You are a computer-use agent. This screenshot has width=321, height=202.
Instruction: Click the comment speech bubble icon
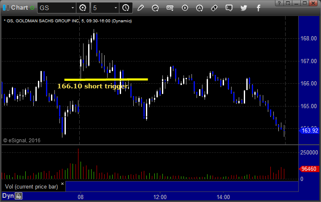(229, 8)
